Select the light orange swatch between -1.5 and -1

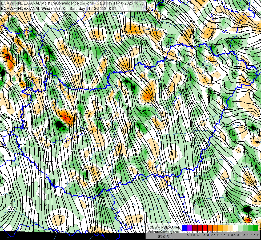tap(225, 228)
